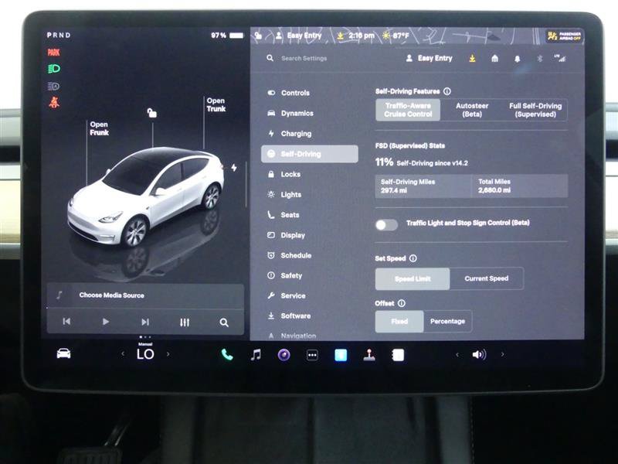
Task: Tap the passenger airbag off indicator
Action: (564, 36)
